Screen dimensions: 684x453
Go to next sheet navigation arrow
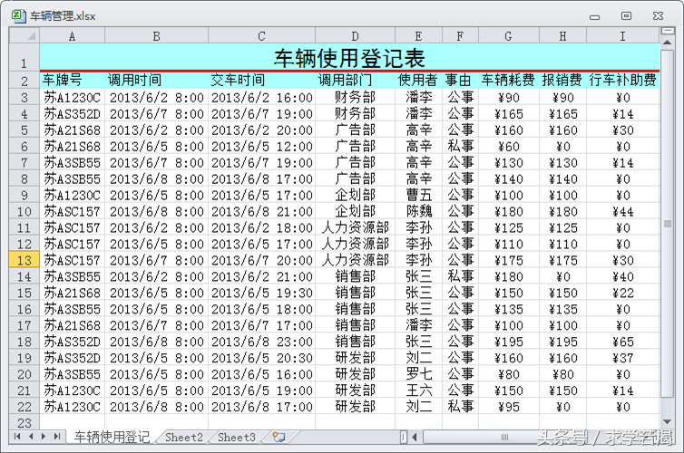point(44,437)
